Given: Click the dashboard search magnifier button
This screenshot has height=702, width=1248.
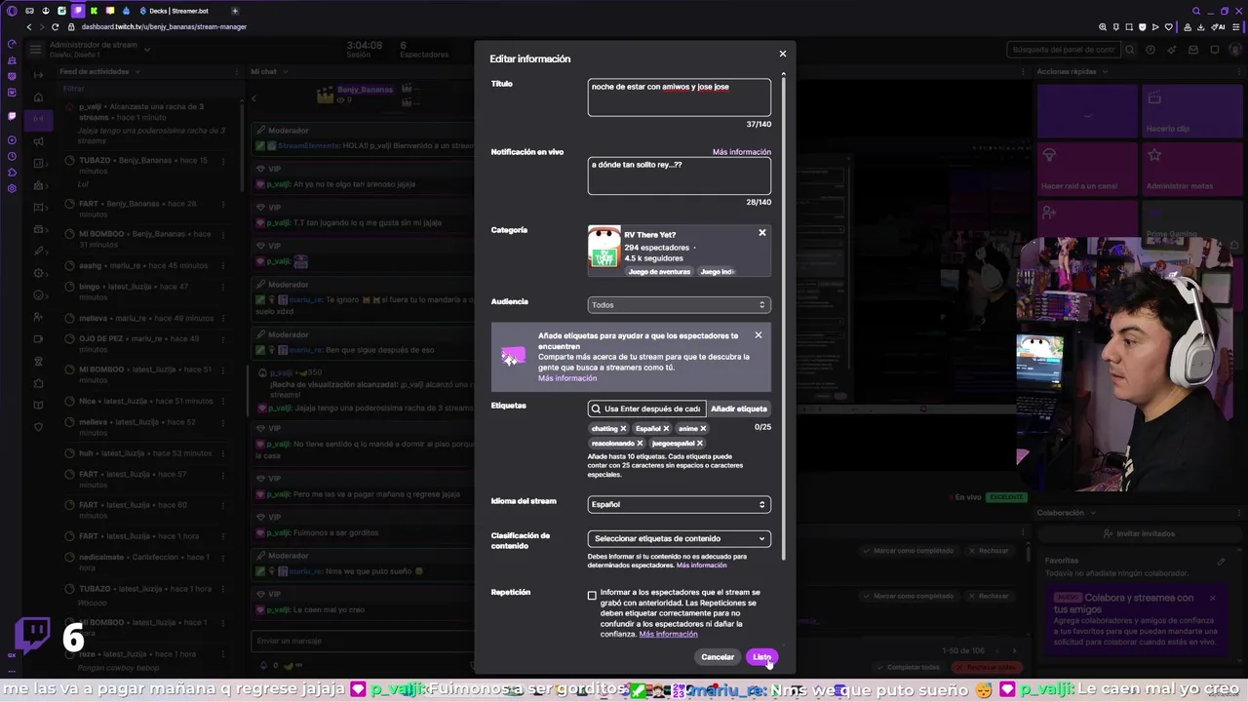Looking at the screenshot, I should [x=1130, y=50].
